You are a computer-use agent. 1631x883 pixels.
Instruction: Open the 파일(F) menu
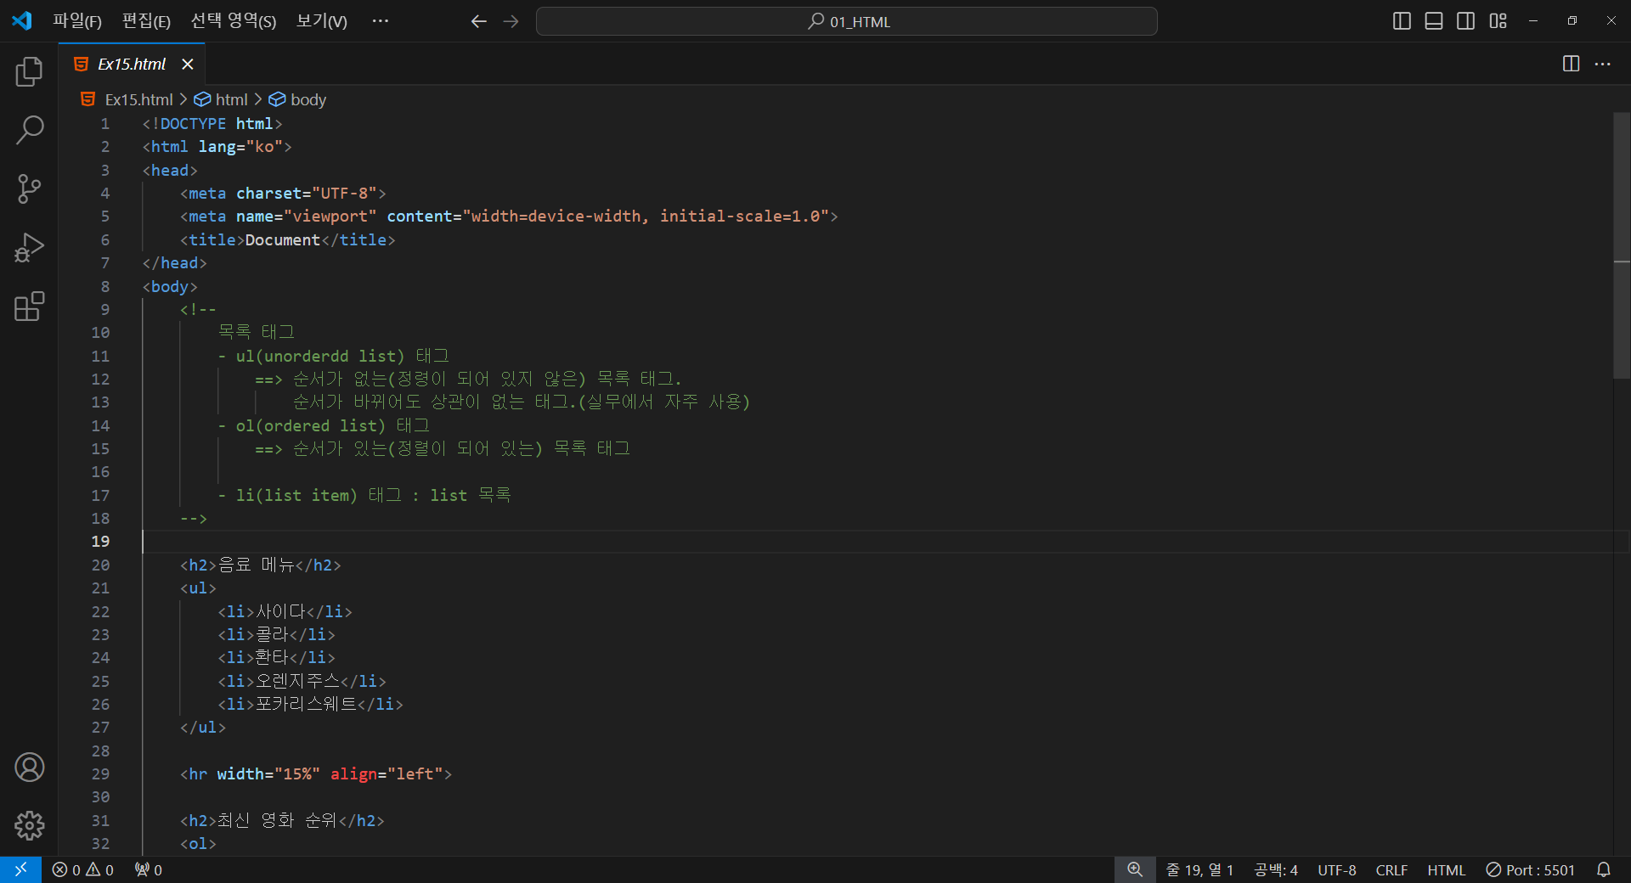coord(77,21)
